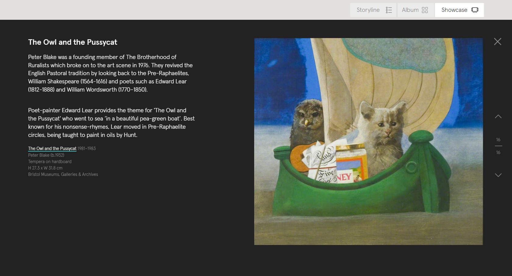Click the dimensions 'H 27.3 x W 31.8 cm'

[45, 168]
